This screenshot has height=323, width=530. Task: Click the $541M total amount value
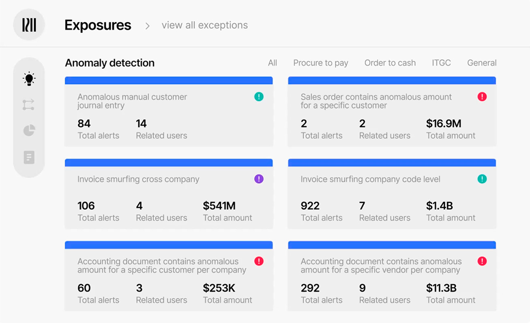click(x=219, y=206)
